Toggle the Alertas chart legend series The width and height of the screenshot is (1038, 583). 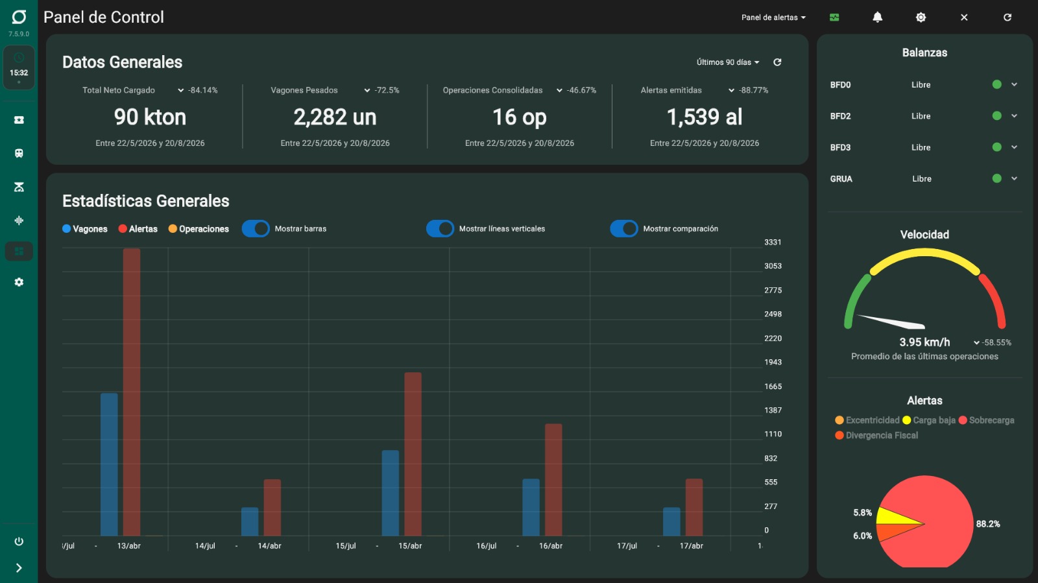click(138, 229)
